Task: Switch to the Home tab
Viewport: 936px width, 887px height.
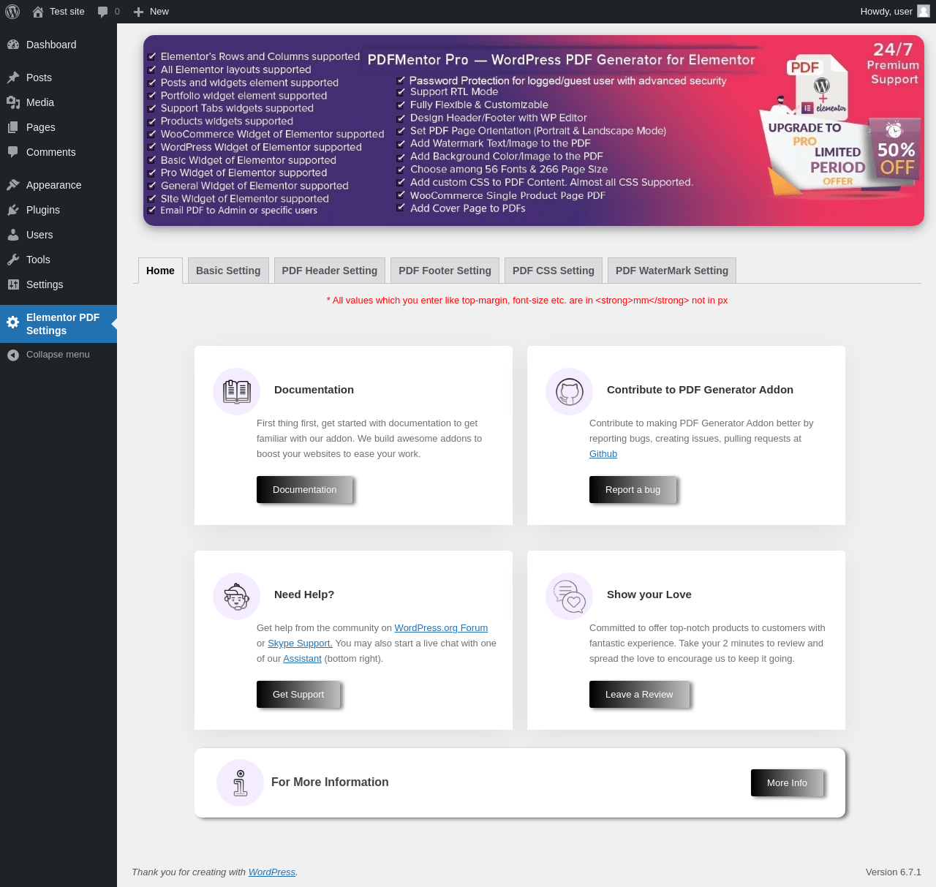Action: (x=160, y=271)
